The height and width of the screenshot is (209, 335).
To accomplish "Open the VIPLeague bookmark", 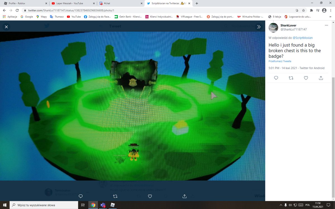I will point(189,17).
